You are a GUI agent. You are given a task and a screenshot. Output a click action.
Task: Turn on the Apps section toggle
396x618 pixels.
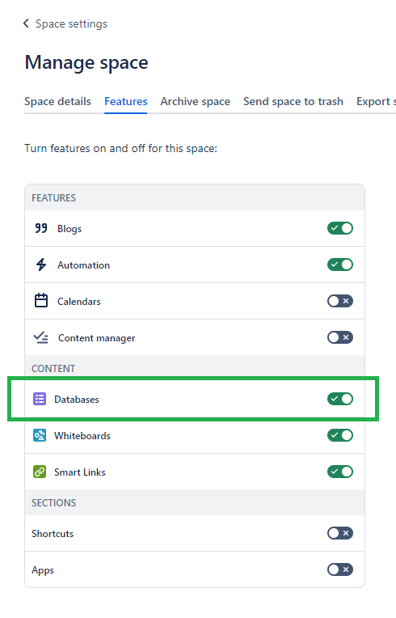tap(340, 569)
